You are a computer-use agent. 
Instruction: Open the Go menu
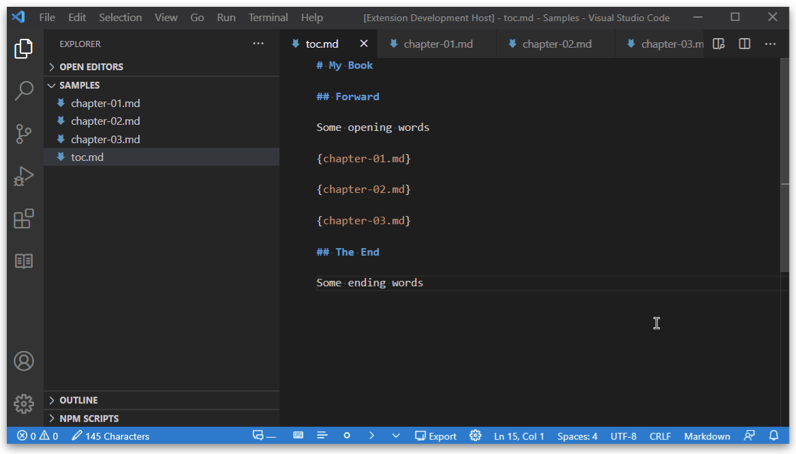click(x=197, y=17)
